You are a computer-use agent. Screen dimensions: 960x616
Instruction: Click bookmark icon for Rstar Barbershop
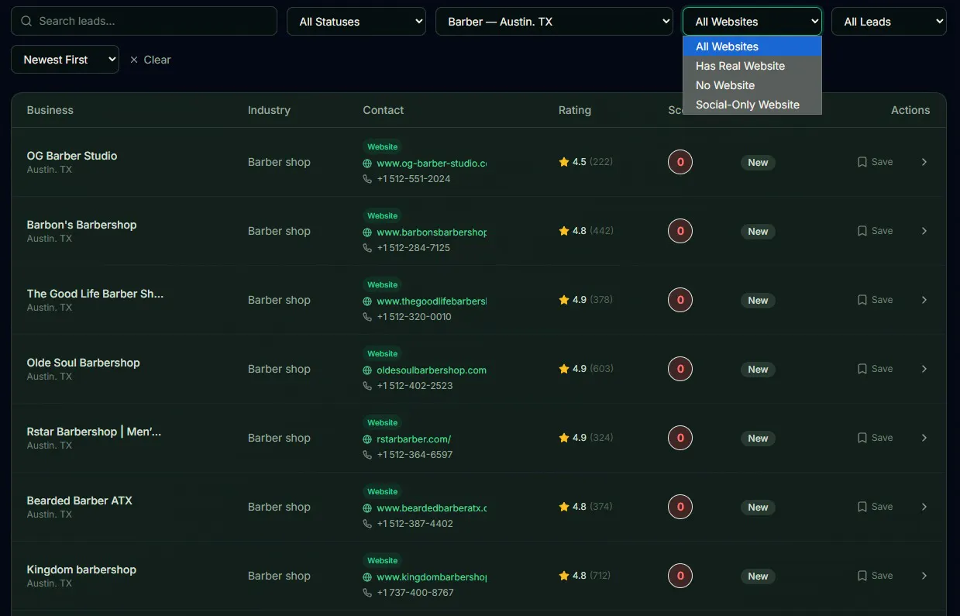point(862,438)
